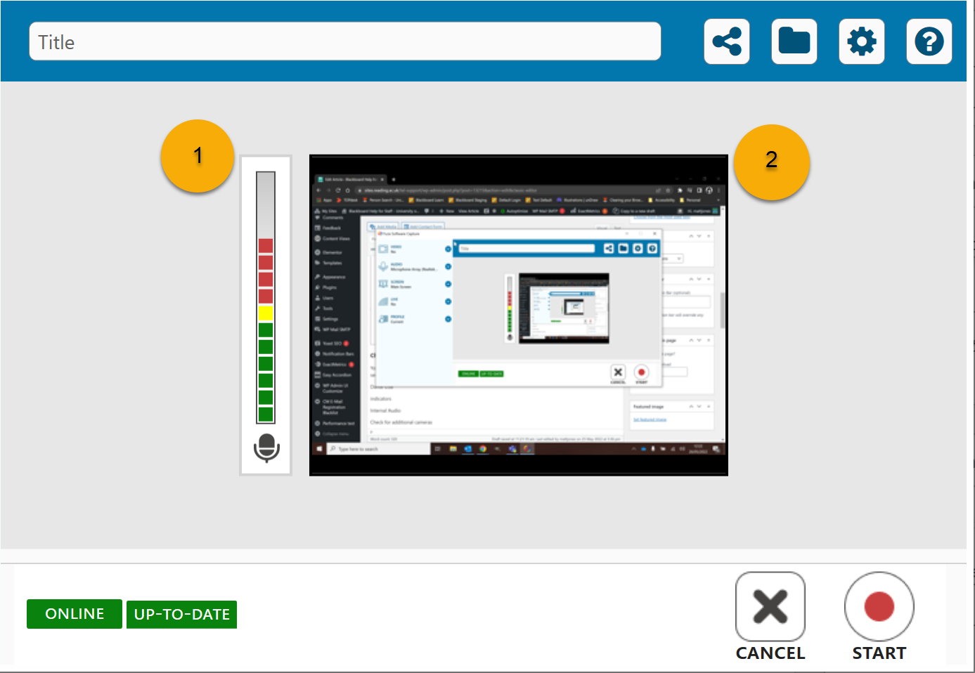975x673 pixels.
Task: Open settings with the gear icon
Action: click(861, 41)
